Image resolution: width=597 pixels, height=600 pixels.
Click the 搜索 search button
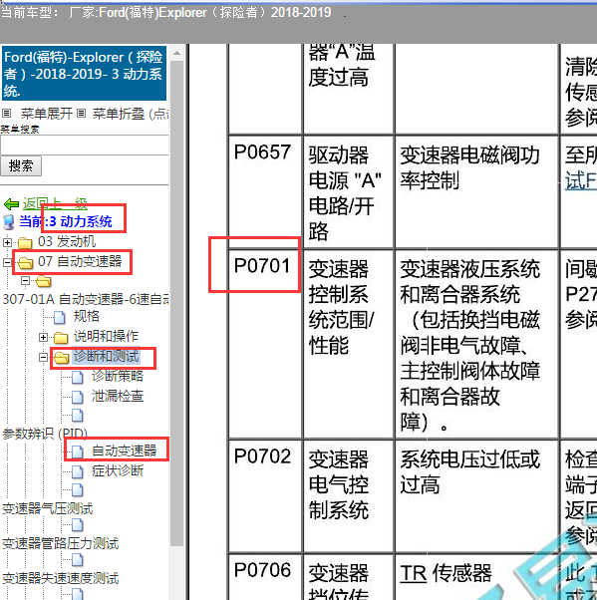(x=21, y=166)
